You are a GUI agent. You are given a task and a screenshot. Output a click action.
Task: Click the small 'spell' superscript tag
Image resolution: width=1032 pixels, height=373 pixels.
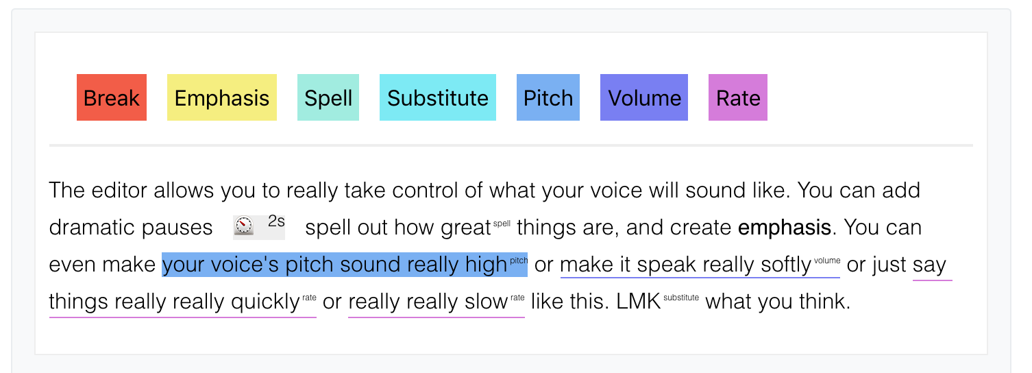(502, 224)
